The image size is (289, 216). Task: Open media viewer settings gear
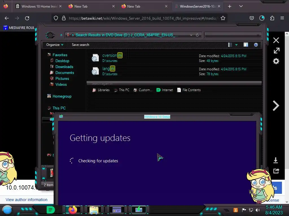(x=276, y=61)
